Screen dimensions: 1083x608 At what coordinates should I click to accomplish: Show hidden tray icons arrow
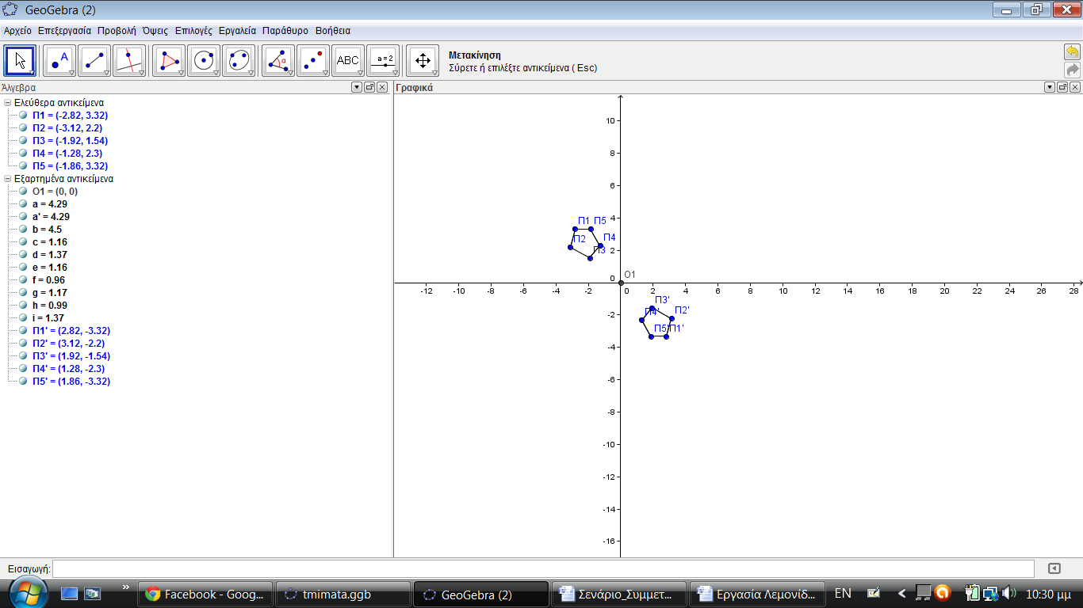901,593
